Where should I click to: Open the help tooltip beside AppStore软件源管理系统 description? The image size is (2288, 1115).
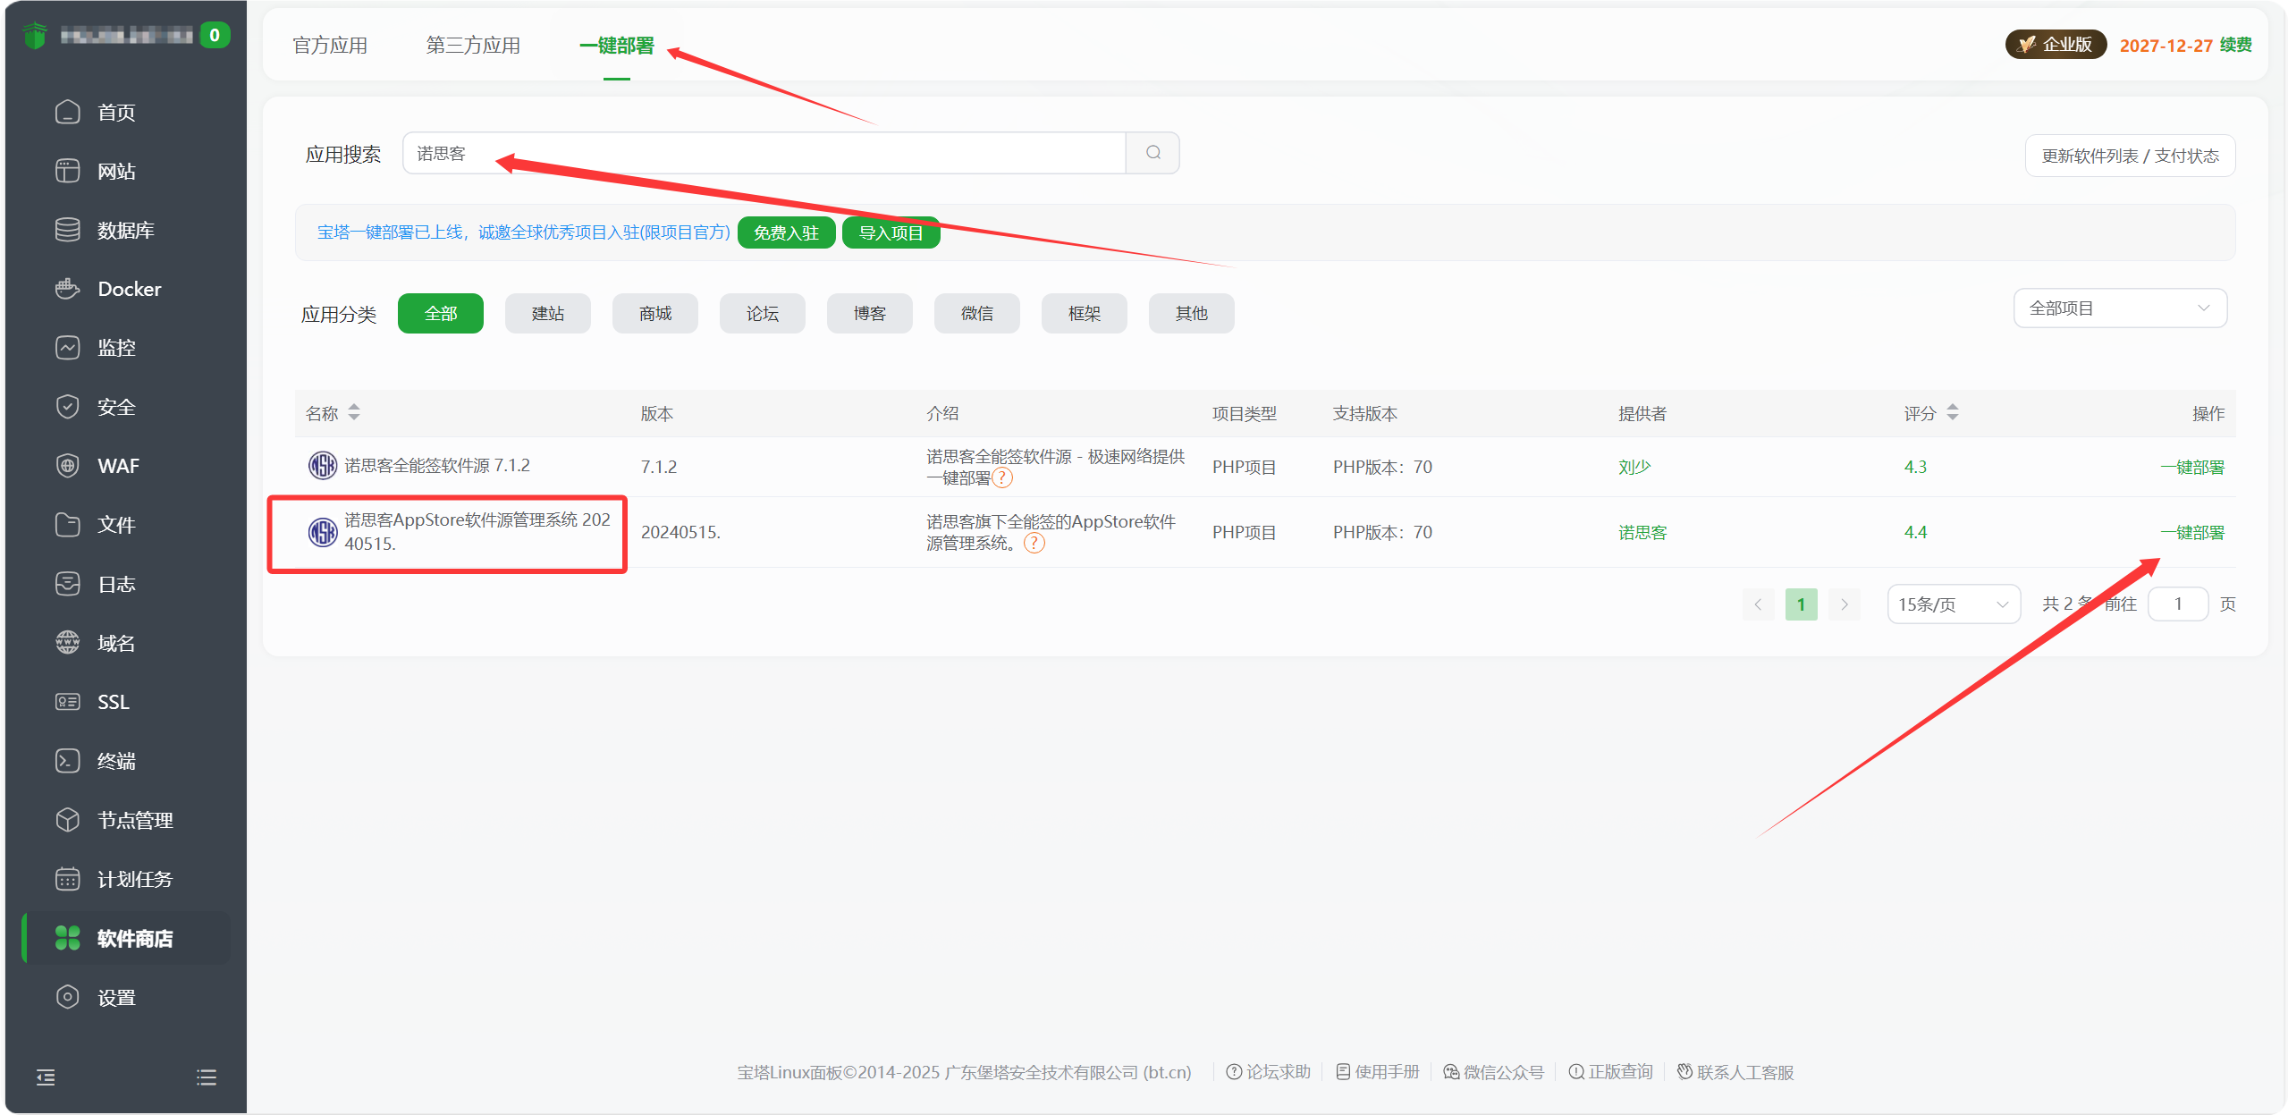[x=1034, y=543]
